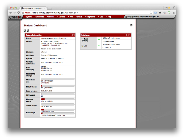Image resolution: width=184 pixels, height=139 pixels.
Task: Click the add widget icon
Action: (x=25, y=30)
